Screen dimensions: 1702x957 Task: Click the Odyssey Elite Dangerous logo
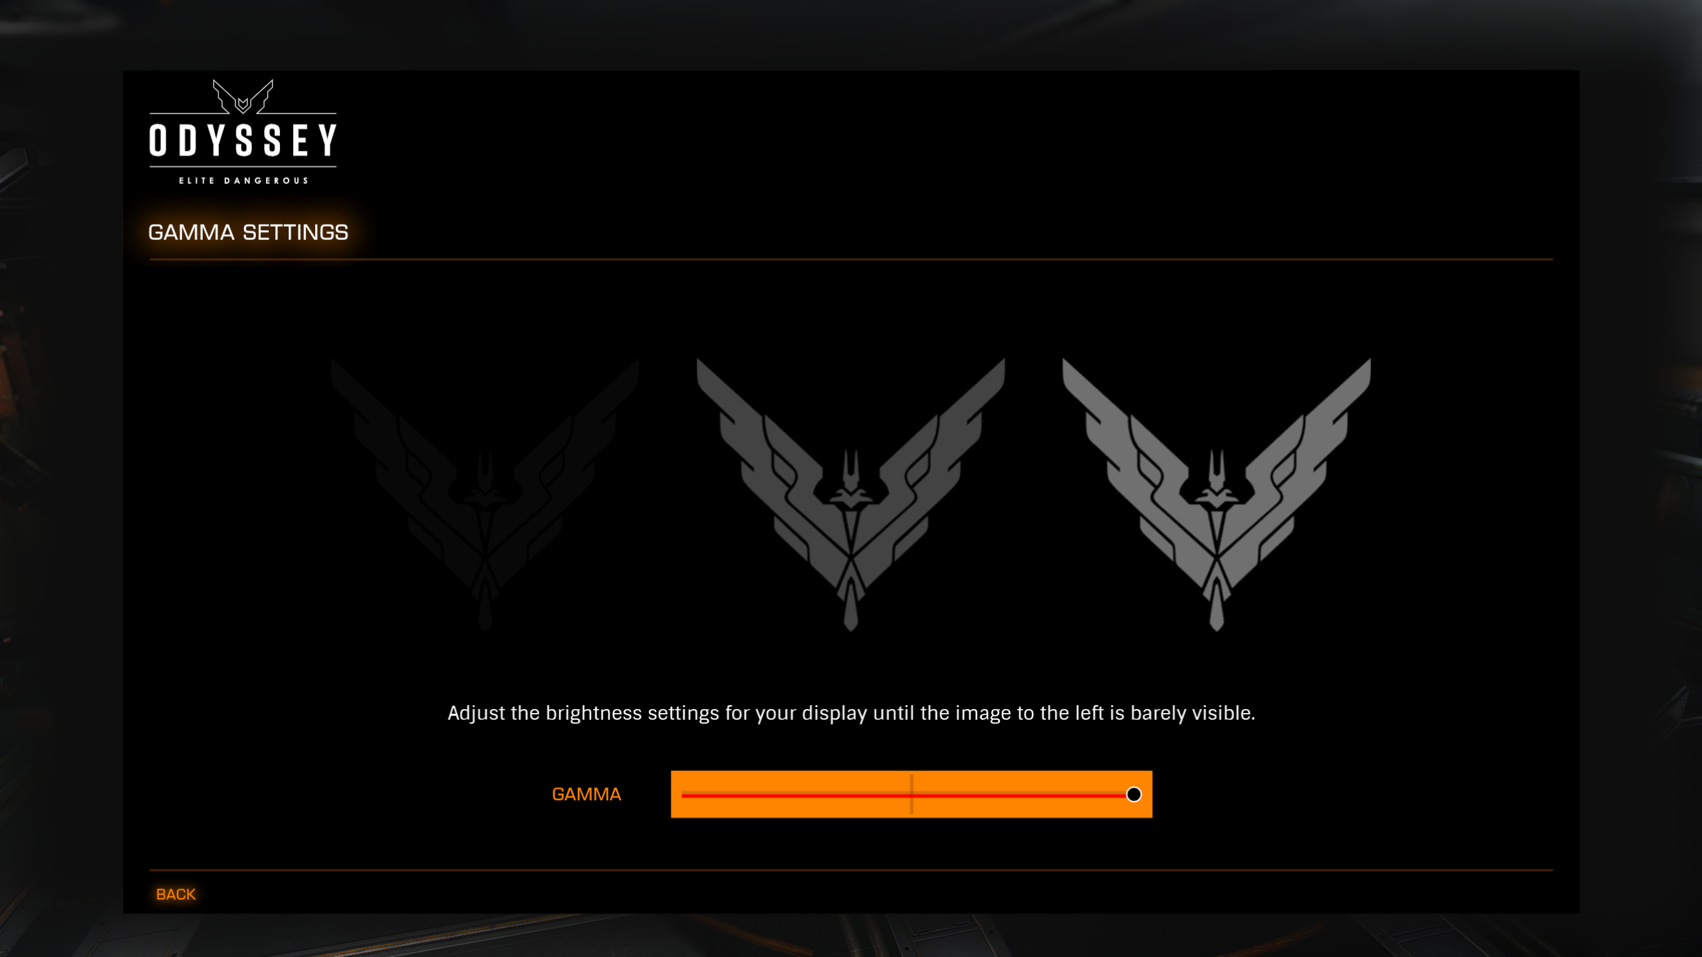pos(243,132)
